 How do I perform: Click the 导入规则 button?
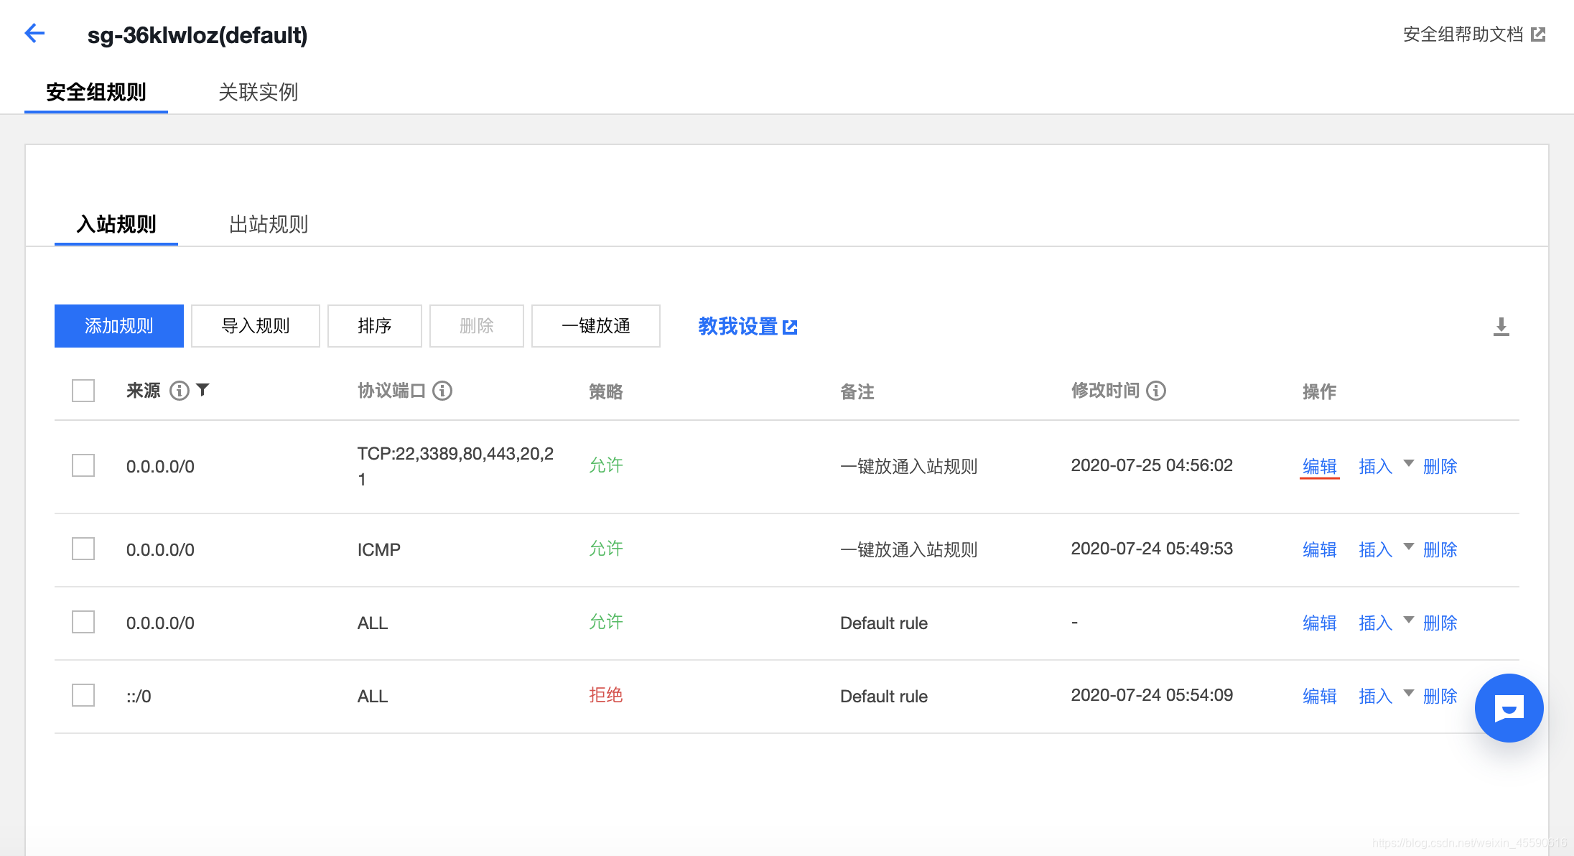(256, 326)
